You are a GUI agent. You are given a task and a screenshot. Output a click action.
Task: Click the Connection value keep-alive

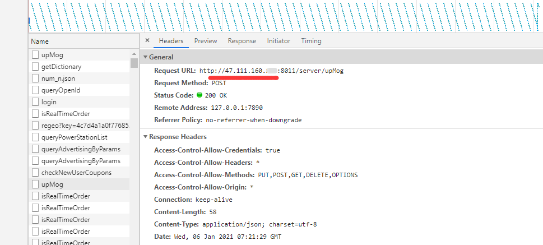(214, 200)
